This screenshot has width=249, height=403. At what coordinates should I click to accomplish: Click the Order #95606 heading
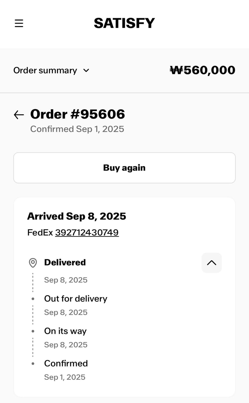click(x=77, y=114)
